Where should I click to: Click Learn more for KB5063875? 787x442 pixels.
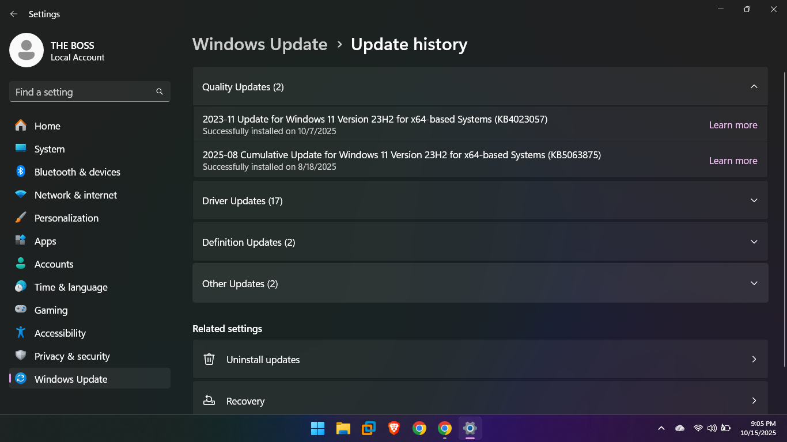point(733,161)
